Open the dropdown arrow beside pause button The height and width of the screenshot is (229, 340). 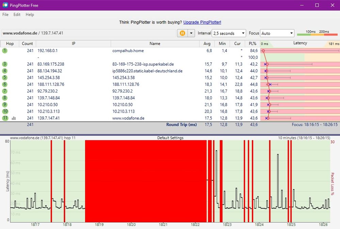point(191,33)
